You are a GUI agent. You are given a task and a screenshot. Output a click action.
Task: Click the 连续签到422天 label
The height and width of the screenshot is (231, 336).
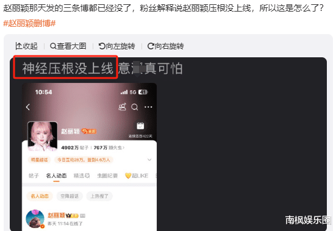tap(140, 136)
